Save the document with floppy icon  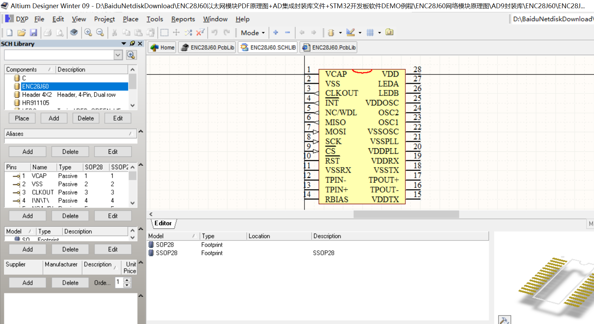click(x=33, y=33)
